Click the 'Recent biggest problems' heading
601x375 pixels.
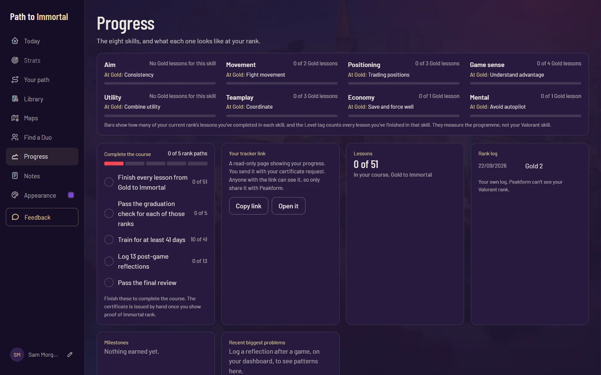257,342
